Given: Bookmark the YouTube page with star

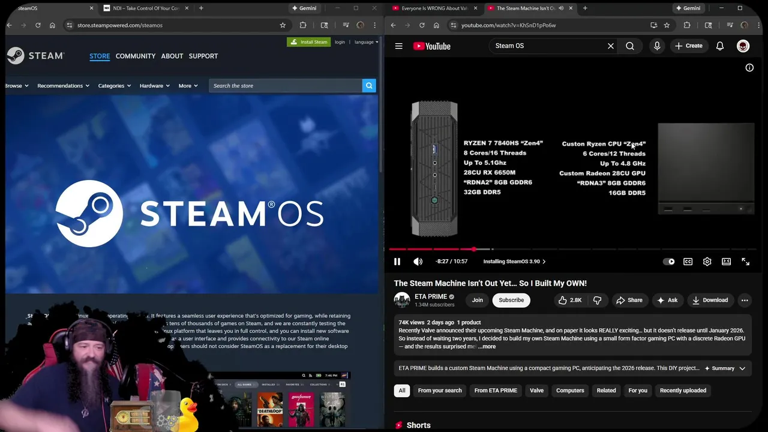Looking at the screenshot, I should 667,25.
